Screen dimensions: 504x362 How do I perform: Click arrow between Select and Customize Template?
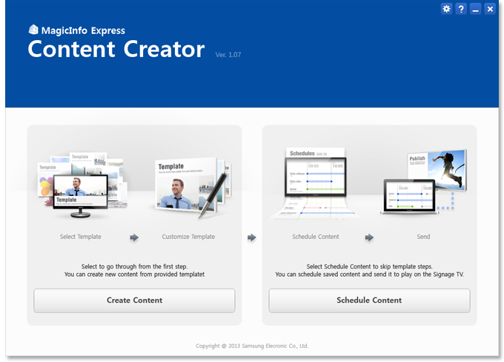[x=134, y=237]
